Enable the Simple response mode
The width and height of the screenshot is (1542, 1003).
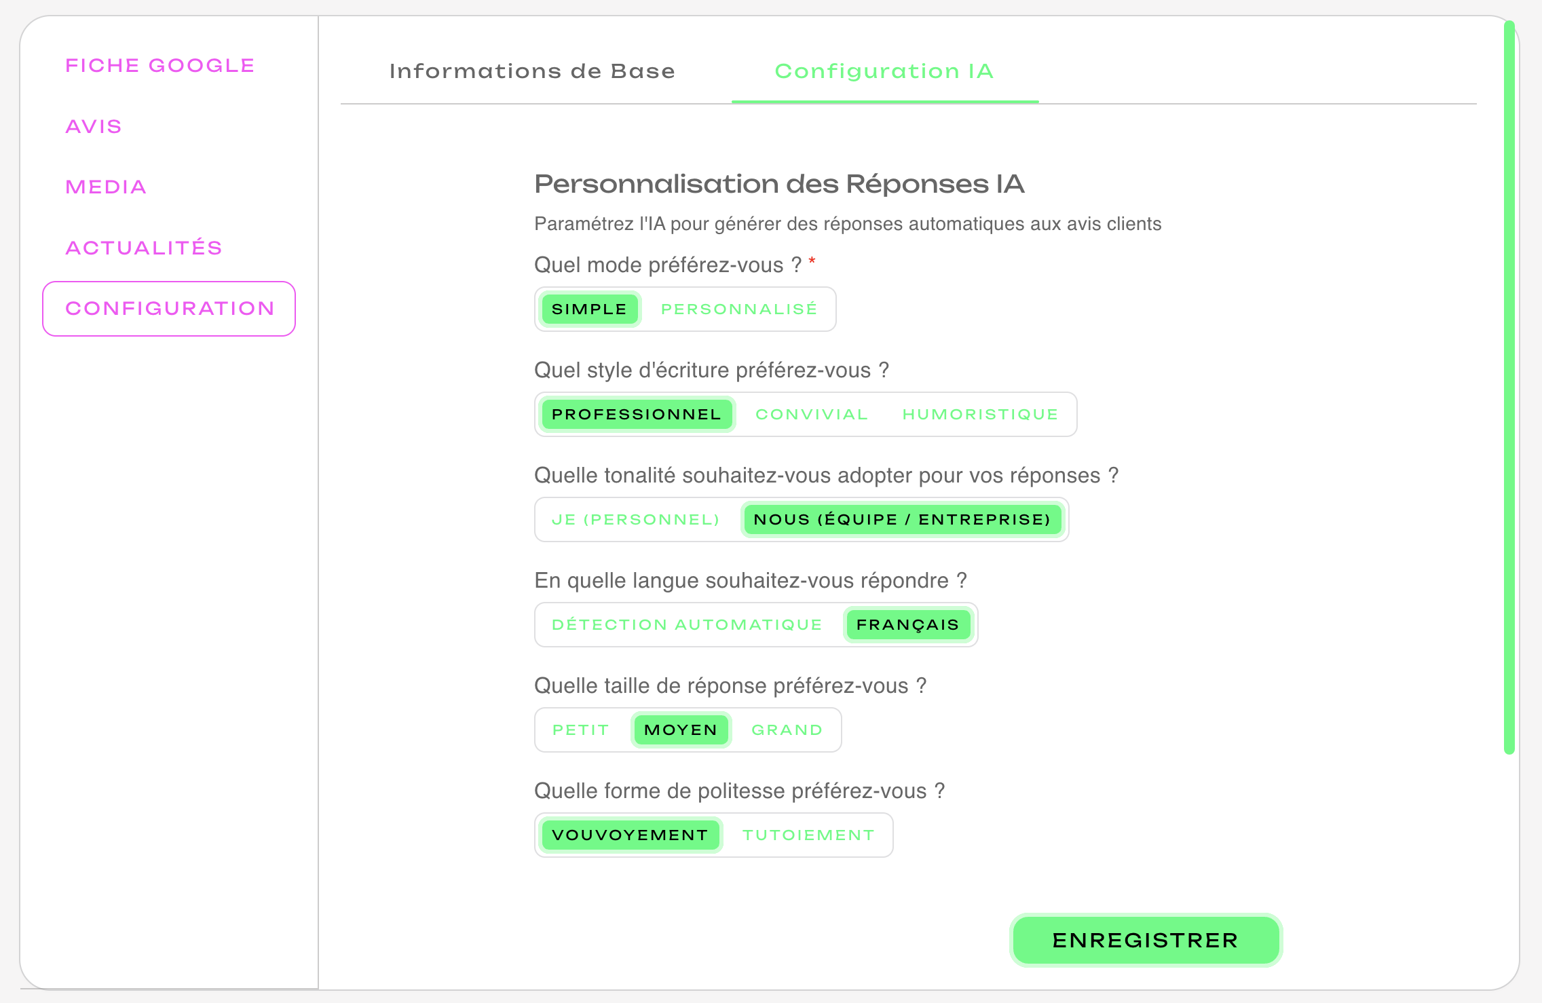point(588,309)
